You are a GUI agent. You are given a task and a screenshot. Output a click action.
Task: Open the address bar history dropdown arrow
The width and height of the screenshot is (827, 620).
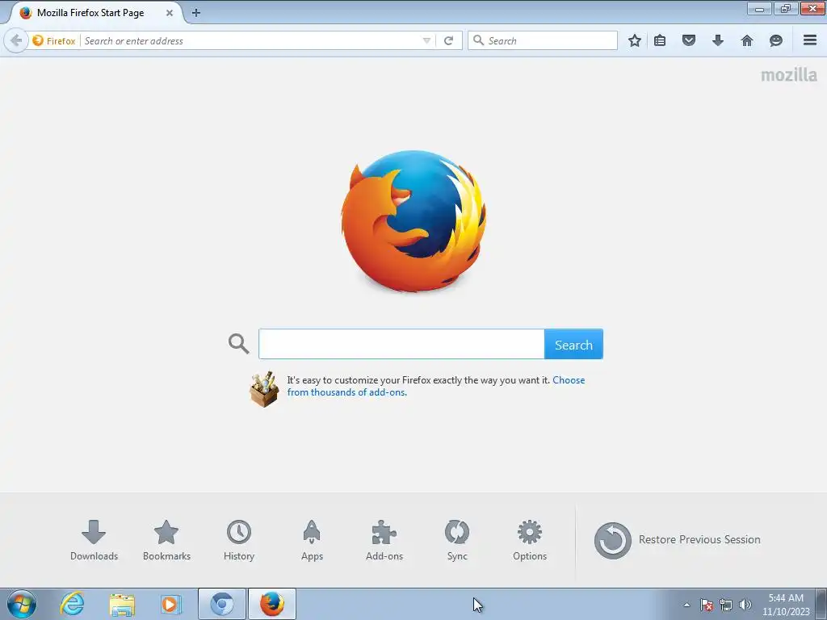click(x=426, y=40)
